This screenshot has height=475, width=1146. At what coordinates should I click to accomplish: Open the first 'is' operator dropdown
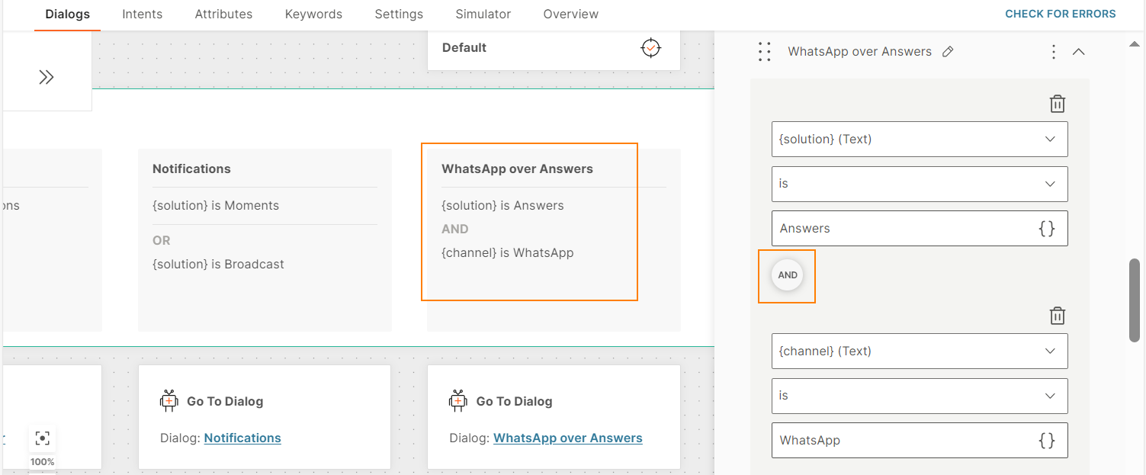coord(919,184)
